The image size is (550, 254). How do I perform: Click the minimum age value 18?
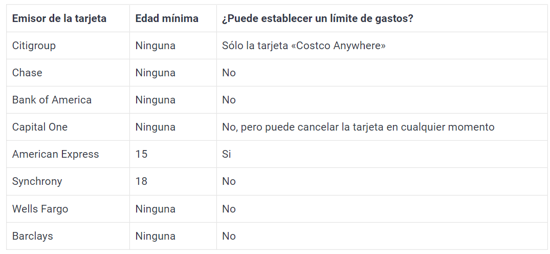pos(141,181)
